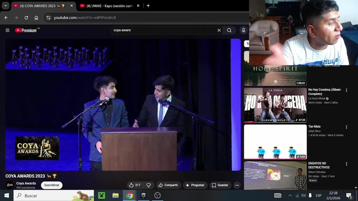Dislike the video with thumbs down

[149, 185]
